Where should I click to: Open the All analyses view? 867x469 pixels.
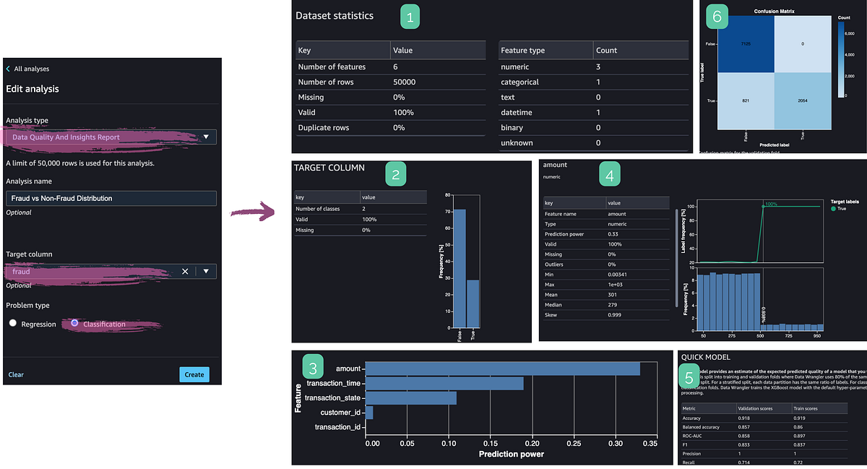coord(33,69)
